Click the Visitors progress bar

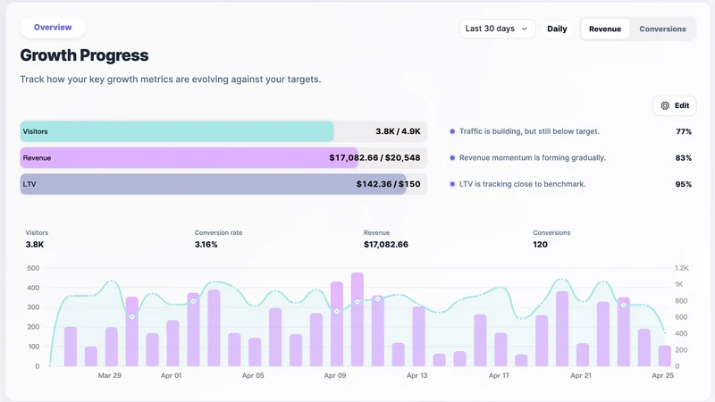[223, 131]
